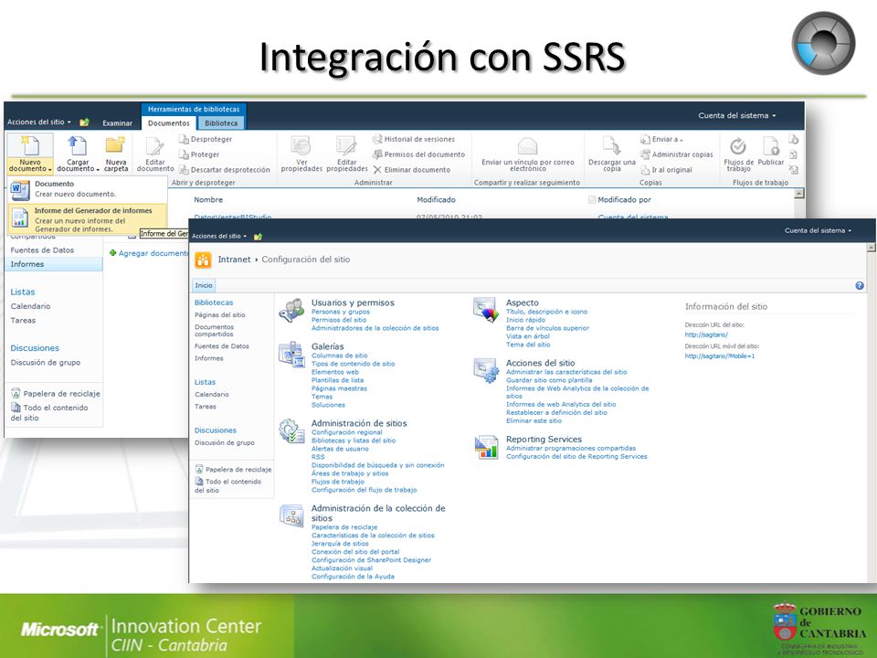Image resolution: width=877 pixels, height=658 pixels.
Task: Click scroll-up arrow in back window scrollbar
Action: [799, 194]
